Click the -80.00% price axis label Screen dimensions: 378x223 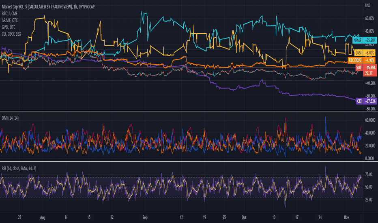(x=370, y=109)
